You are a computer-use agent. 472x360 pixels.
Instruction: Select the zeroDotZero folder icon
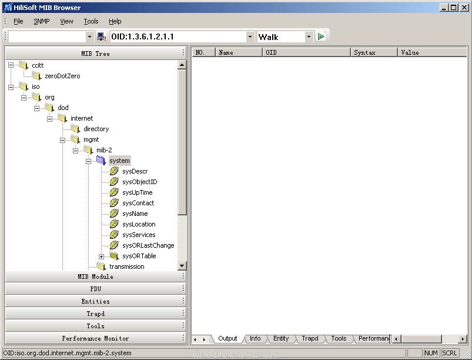click(36, 76)
